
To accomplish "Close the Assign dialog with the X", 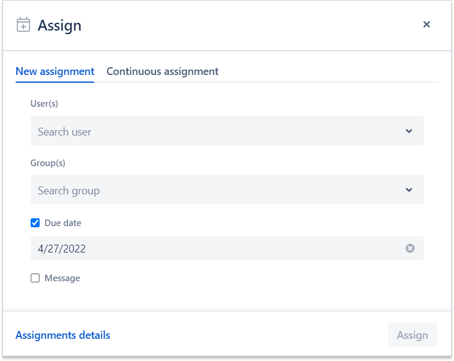I will (x=426, y=25).
